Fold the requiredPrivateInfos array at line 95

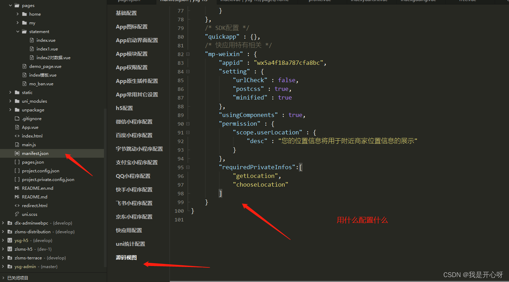[x=188, y=167]
